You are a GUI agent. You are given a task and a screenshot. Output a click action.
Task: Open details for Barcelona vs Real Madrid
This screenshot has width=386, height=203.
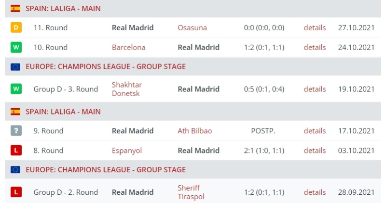(x=315, y=47)
